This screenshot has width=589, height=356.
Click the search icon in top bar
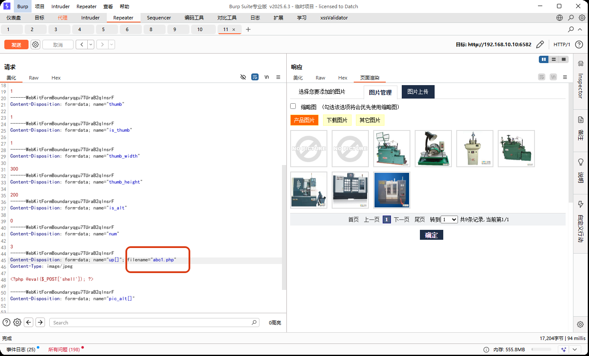[571, 18]
